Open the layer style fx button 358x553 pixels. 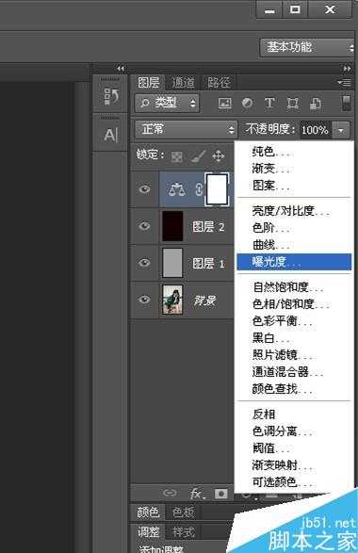[197, 494]
